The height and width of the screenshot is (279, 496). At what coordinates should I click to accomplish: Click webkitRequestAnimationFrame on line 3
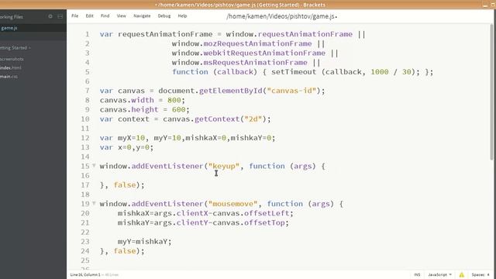(264, 53)
